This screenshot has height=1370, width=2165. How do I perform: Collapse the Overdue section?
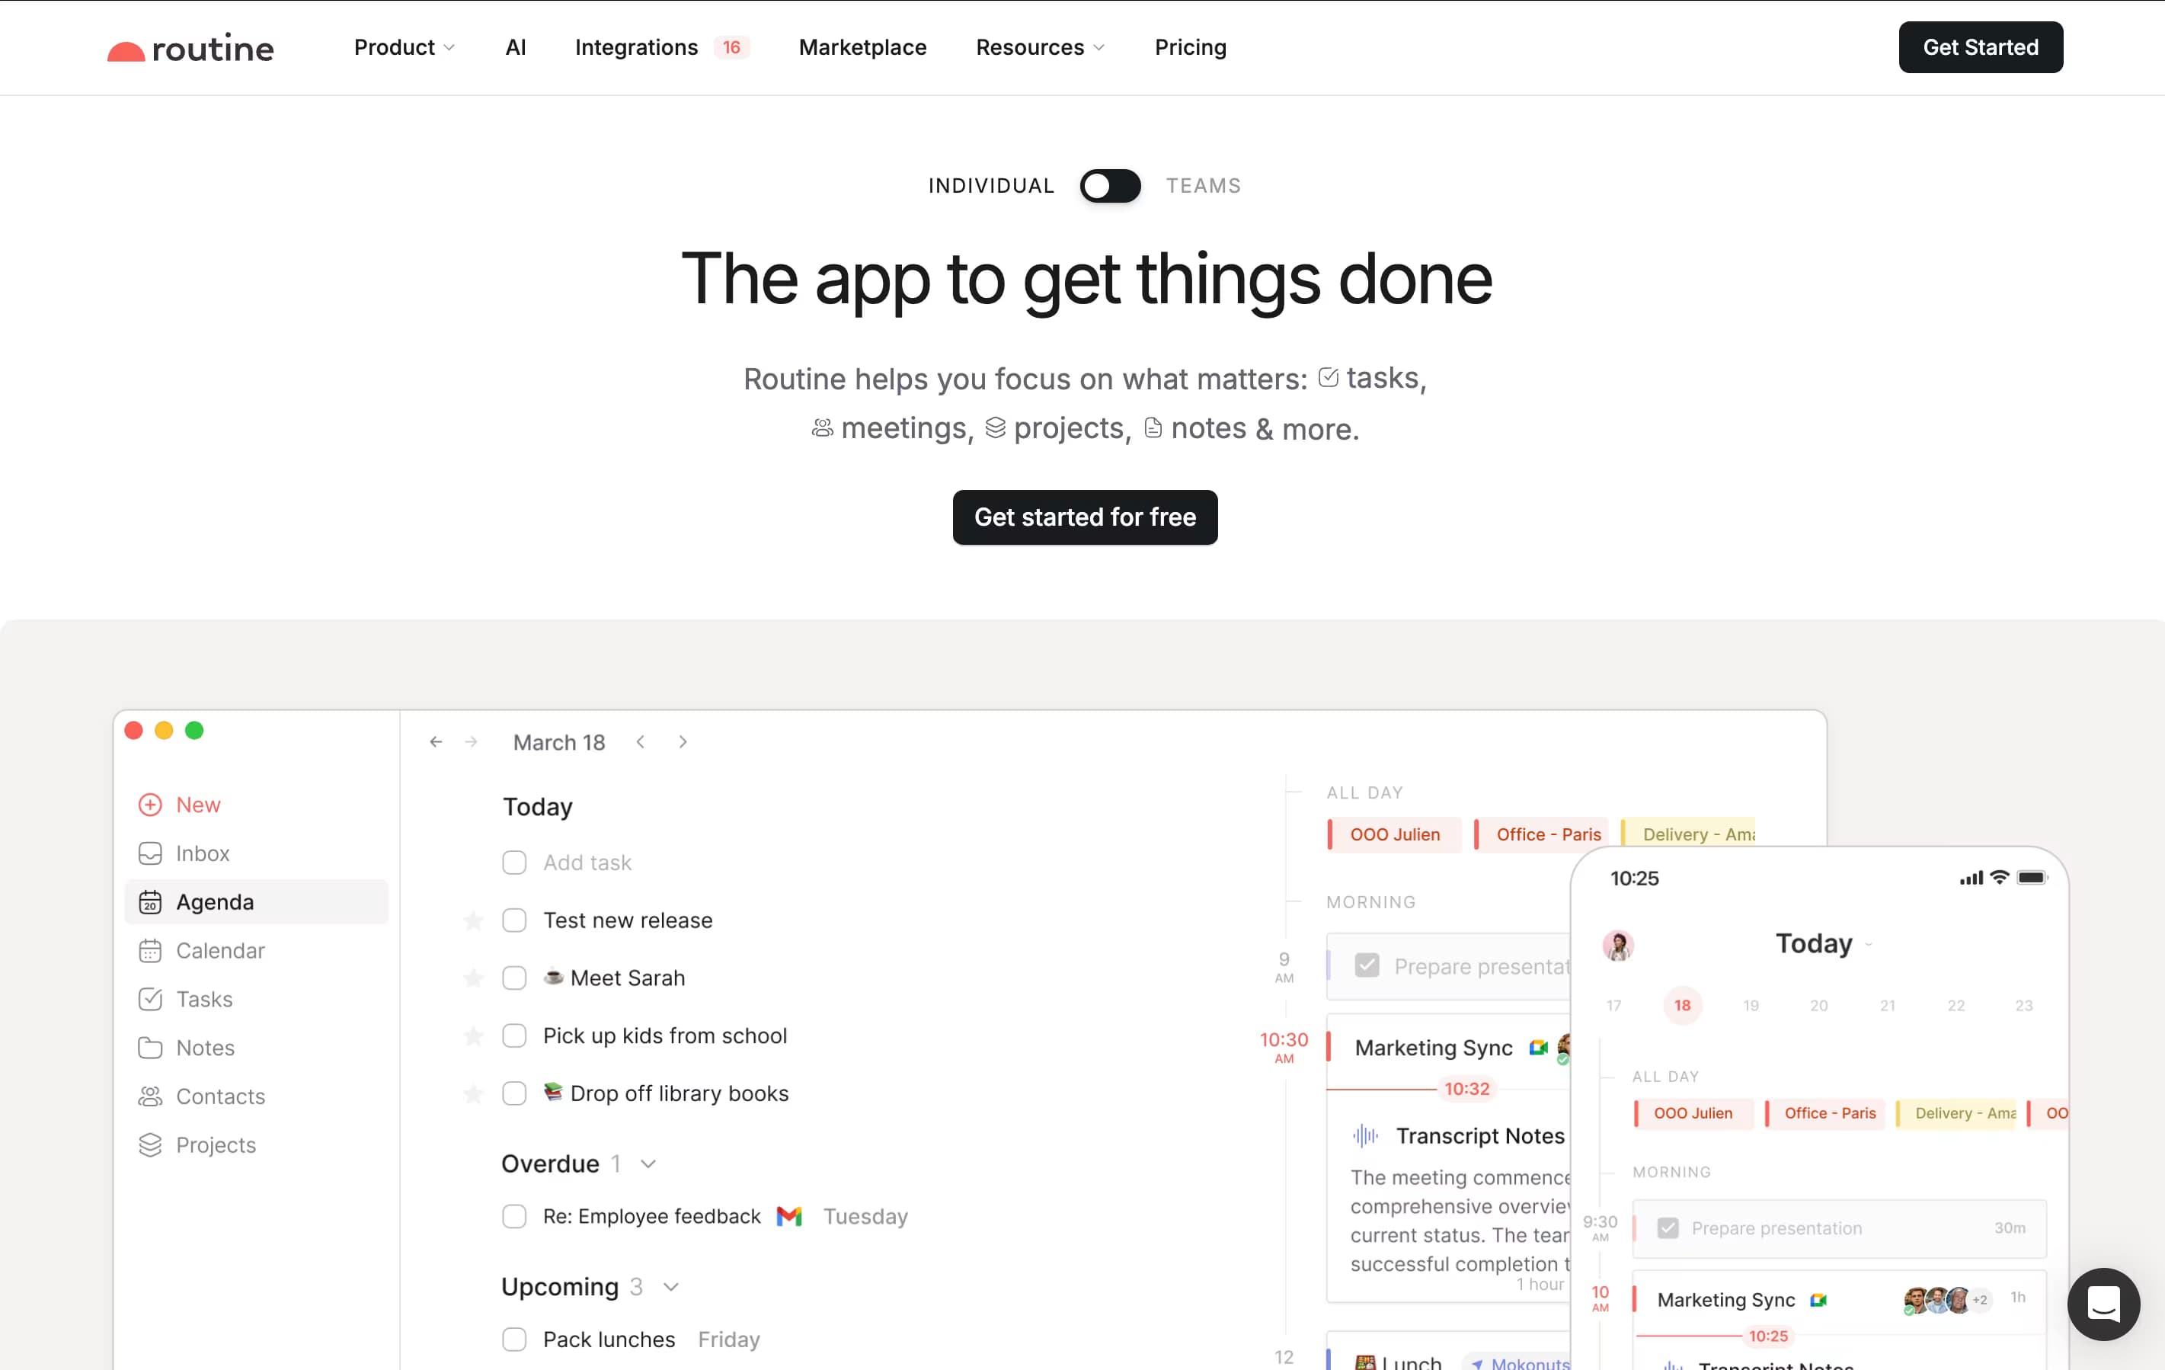click(x=648, y=1163)
